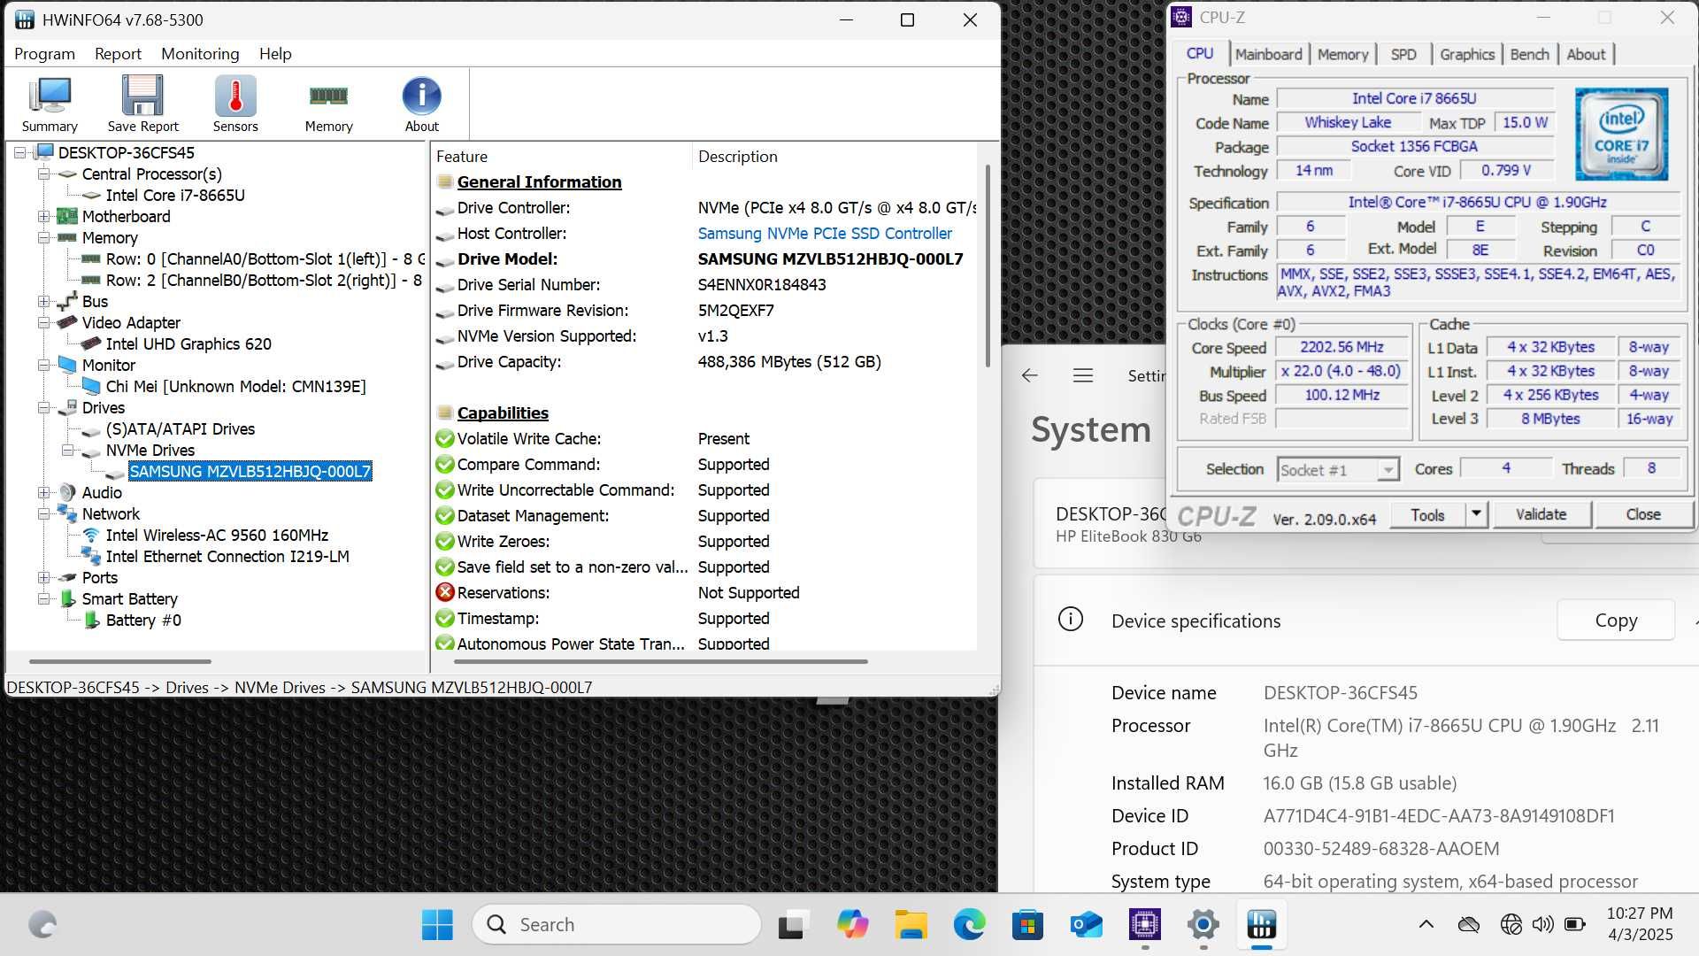Open the Help menu in HWiNFO
The image size is (1699, 956).
pos(275,53)
